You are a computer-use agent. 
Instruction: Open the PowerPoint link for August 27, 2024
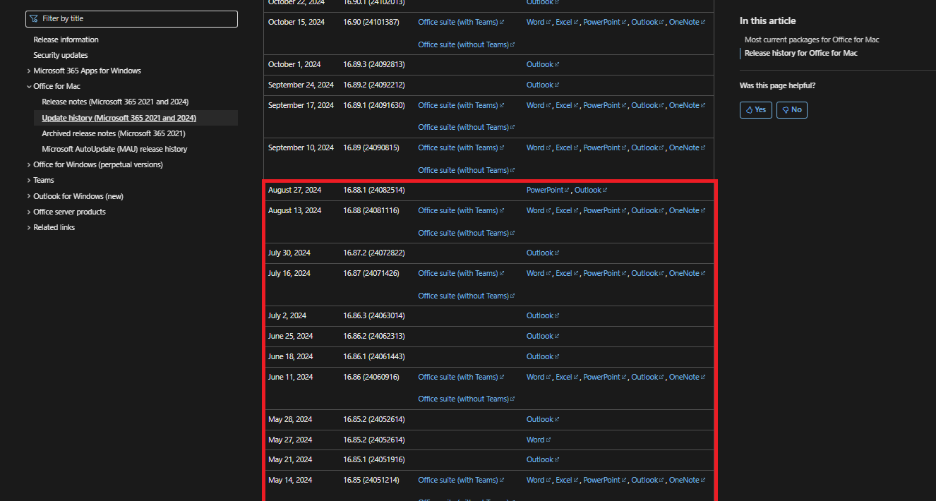coord(548,190)
